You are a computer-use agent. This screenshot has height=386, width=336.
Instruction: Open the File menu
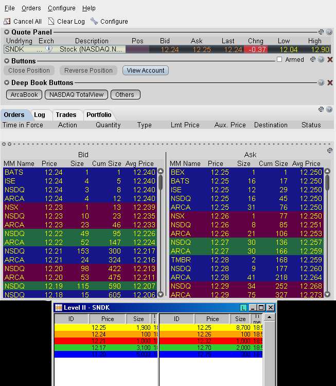pyautogui.click(x=10, y=8)
